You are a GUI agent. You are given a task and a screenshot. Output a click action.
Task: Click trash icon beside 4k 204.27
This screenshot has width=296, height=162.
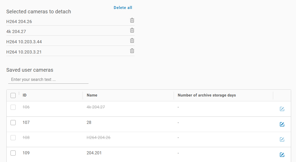[132, 30]
